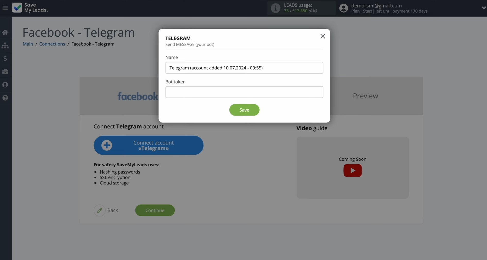Open the dollar billing icon in sidebar
This screenshot has width=487, height=260.
point(5,59)
